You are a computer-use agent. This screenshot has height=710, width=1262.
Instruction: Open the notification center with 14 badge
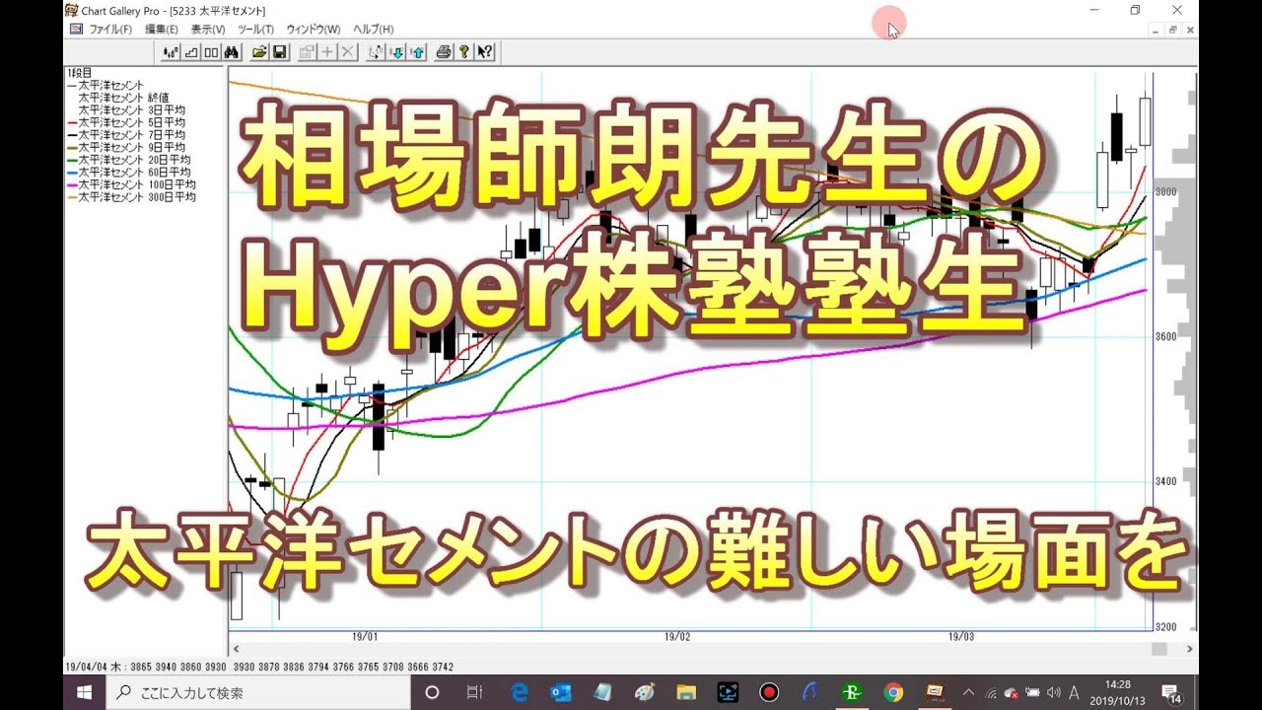pyautogui.click(x=1171, y=692)
